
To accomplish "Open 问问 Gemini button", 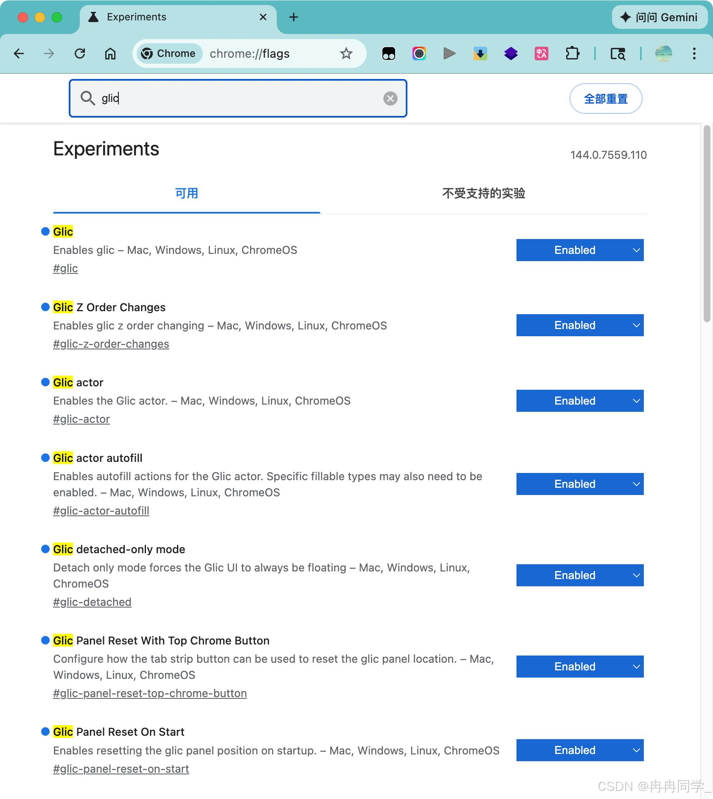I will (x=659, y=17).
